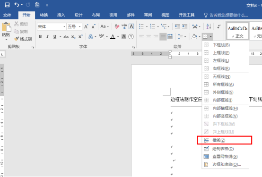
Task: Switch to the 转换 tab
Action: [44, 15]
